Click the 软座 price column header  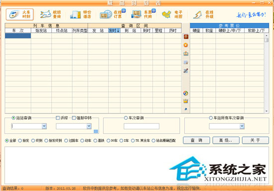pyautogui.click(x=209, y=30)
